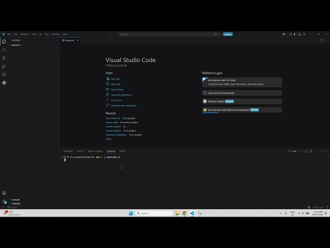330x248 pixels.
Task: Toggle the primary side bar
Action: click(295, 34)
